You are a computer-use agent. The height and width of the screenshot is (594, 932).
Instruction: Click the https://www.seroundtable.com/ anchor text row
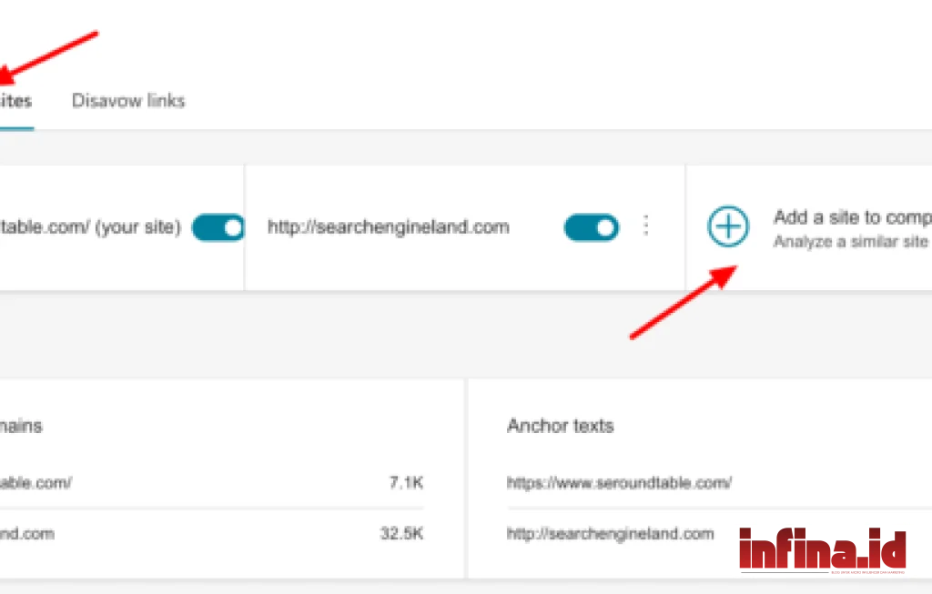(619, 482)
